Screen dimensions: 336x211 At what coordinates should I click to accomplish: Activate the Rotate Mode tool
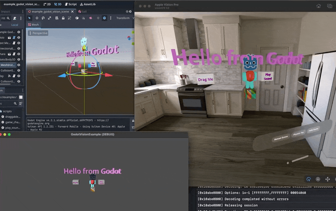[43, 18]
